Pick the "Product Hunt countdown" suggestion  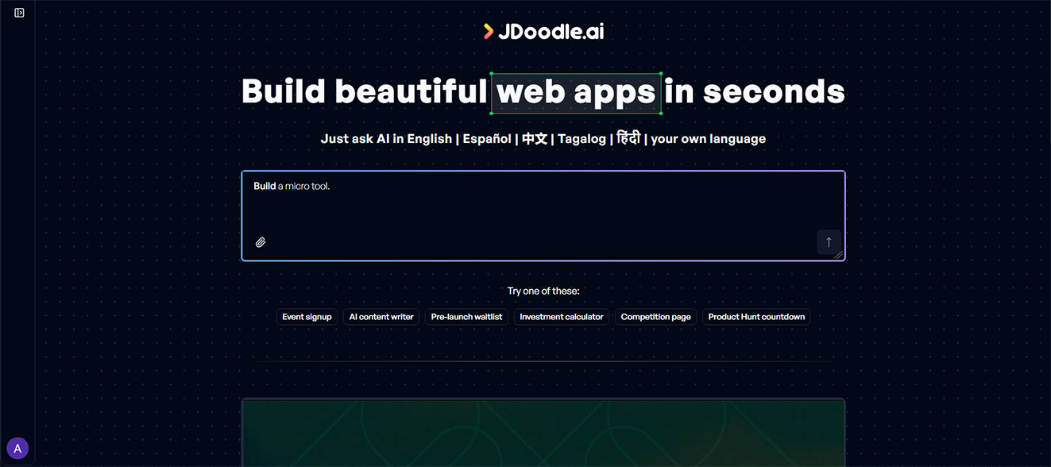coord(755,316)
